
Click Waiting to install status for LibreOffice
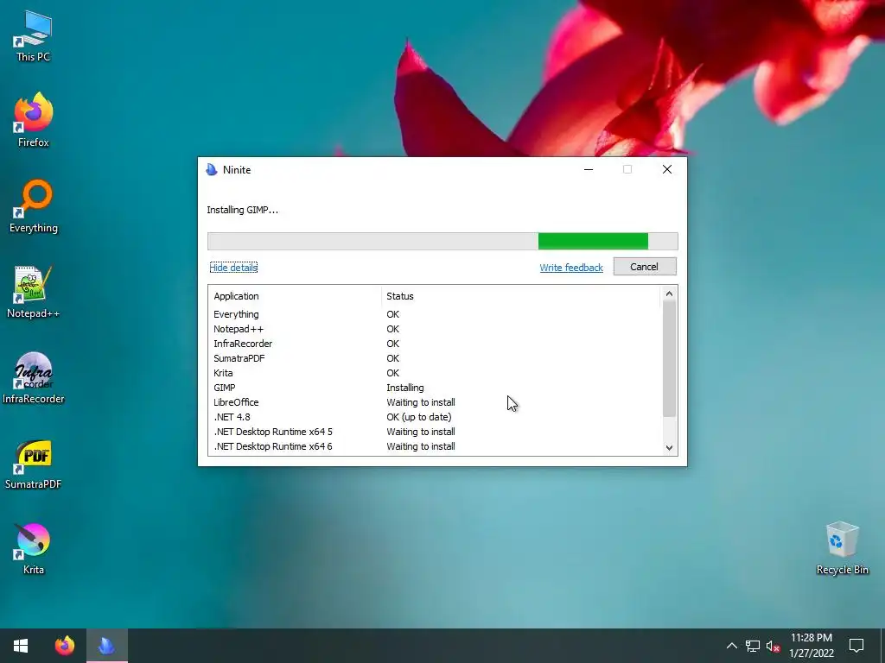coord(421,402)
